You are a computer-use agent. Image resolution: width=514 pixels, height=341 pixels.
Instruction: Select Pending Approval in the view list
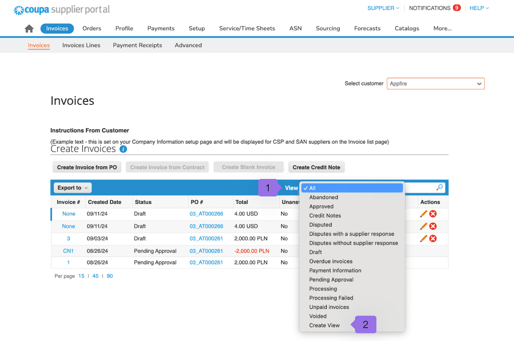331,280
